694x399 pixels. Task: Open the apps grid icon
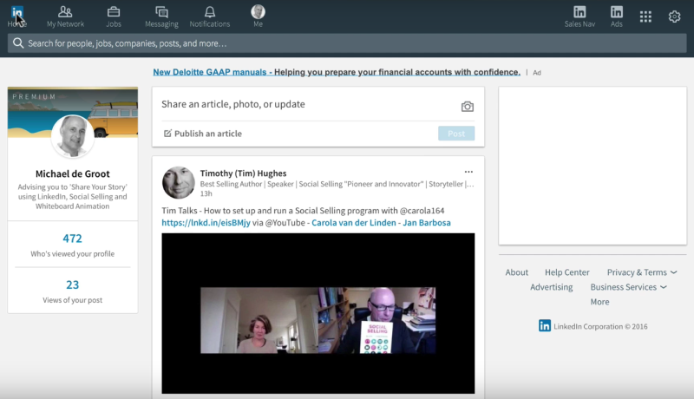[x=645, y=16]
